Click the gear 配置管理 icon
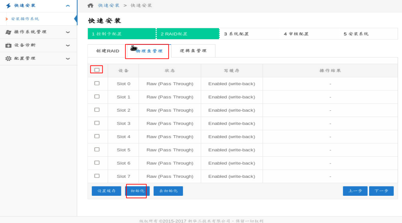Viewport: 402px width, 223px height. pos(8,58)
